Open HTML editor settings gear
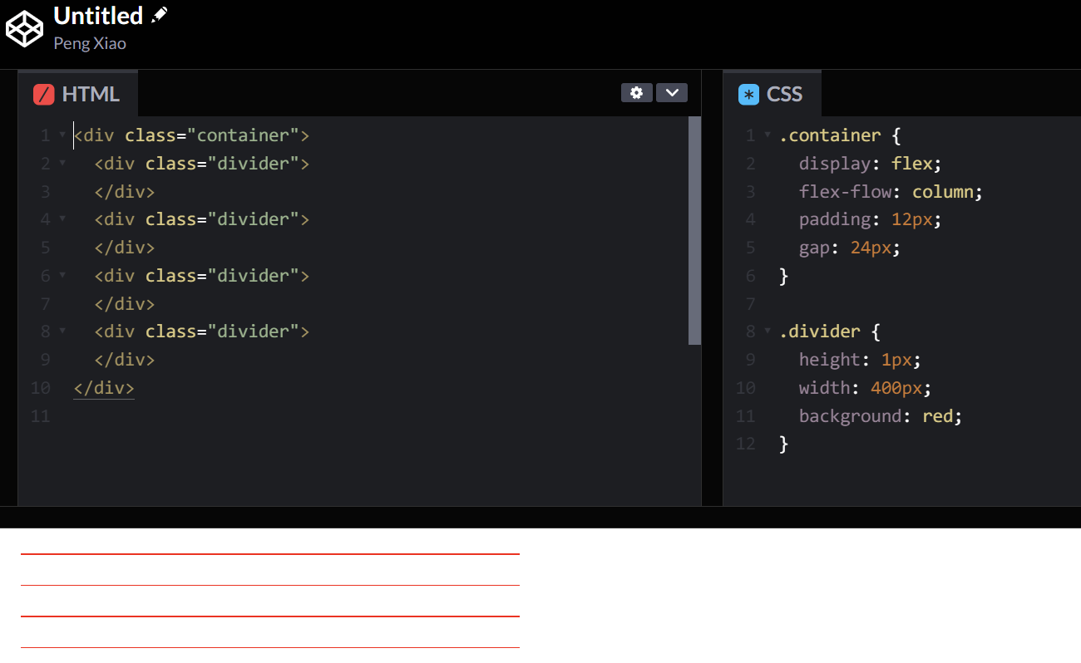The width and height of the screenshot is (1081, 663). (636, 93)
